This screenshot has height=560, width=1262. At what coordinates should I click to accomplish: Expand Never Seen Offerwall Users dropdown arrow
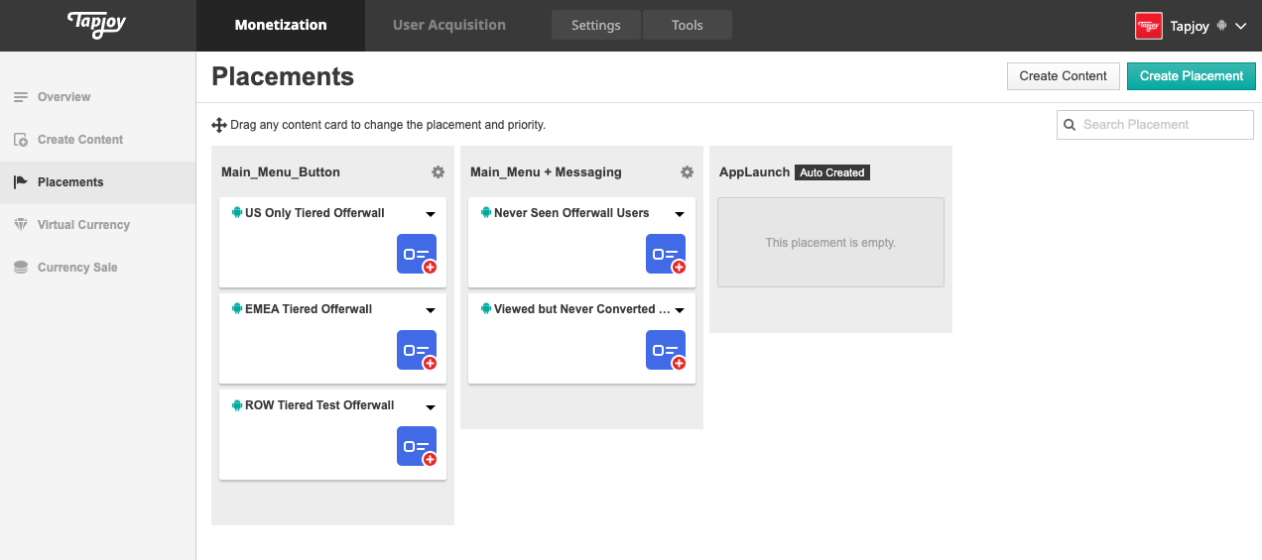pyautogui.click(x=680, y=214)
